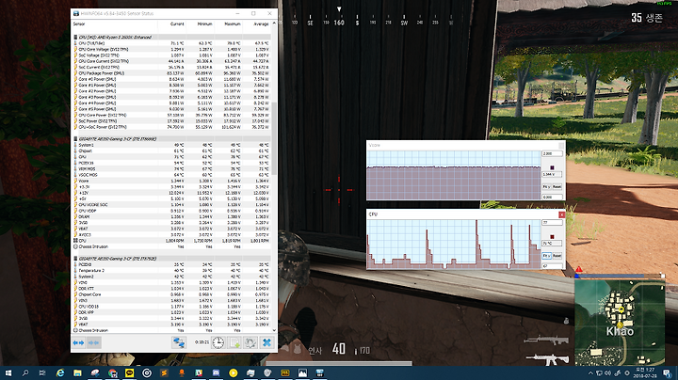Viewport: 678px width, 380px height.
Task: Click the CPU graph minimum value field
Action: point(552,266)
